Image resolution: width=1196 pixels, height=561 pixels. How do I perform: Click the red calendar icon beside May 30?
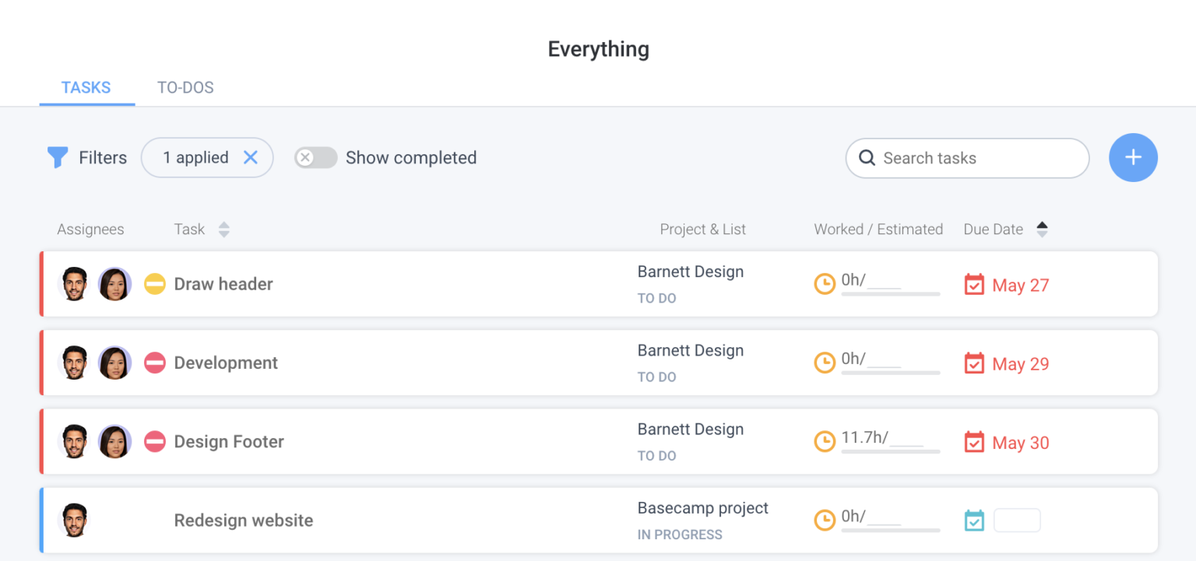click(974, 442)
